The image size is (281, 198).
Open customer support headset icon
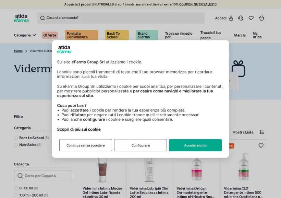pyautogui.click(x=241, y=18)
